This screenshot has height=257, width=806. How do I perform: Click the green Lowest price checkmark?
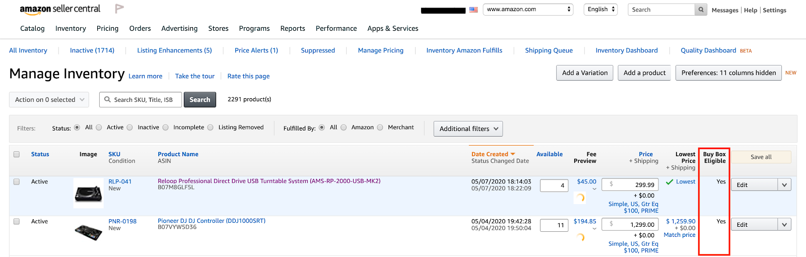coord(669,182)
